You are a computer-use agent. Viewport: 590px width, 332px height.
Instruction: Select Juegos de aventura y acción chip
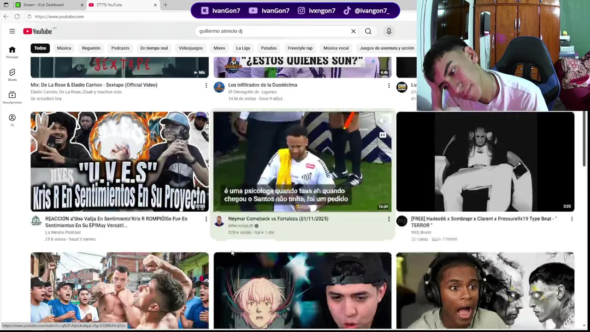pos(387,48)
